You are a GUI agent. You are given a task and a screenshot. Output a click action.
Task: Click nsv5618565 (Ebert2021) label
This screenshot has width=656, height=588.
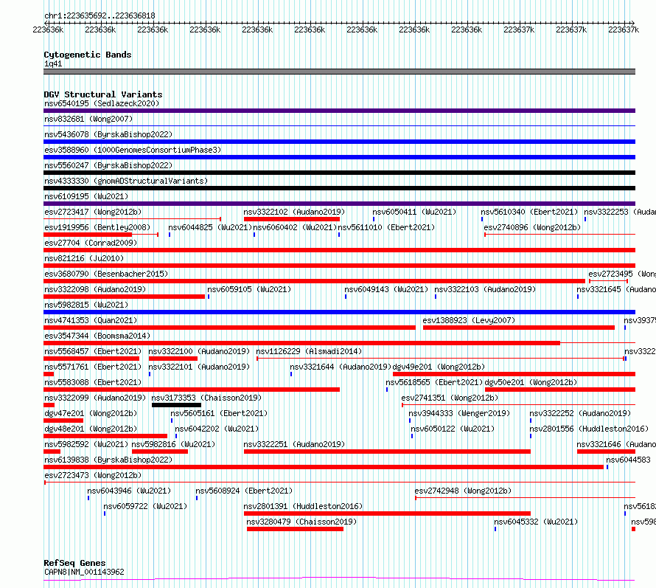pos(434,382)
